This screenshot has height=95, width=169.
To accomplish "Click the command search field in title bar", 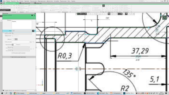I will (x=152, y=1).
